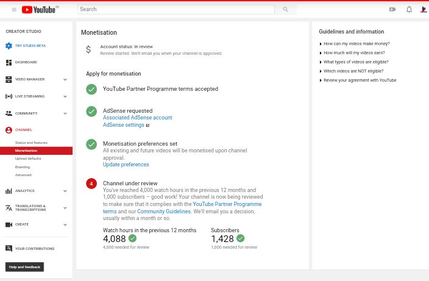The image size is (429, 281).
Task: Open Advanced under Channel
Action: click(23, 175)
